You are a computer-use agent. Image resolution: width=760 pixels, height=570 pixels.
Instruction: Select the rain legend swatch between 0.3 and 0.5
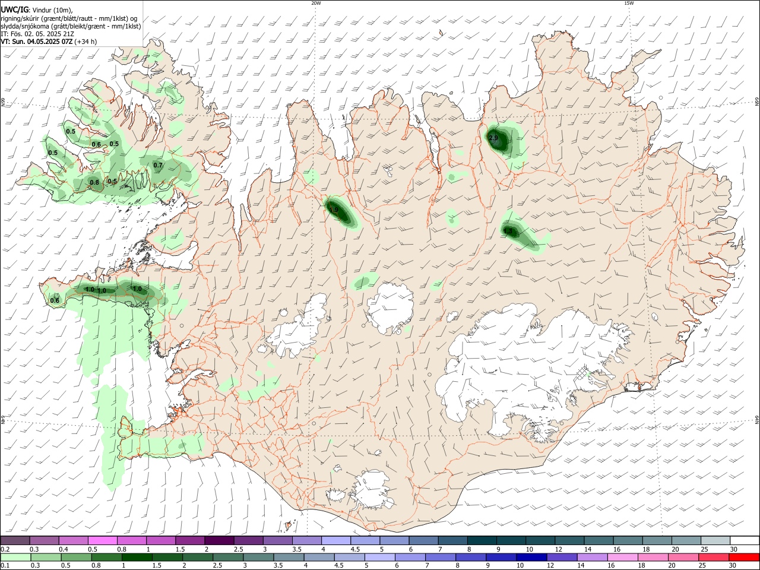click(x=46, y=557)
